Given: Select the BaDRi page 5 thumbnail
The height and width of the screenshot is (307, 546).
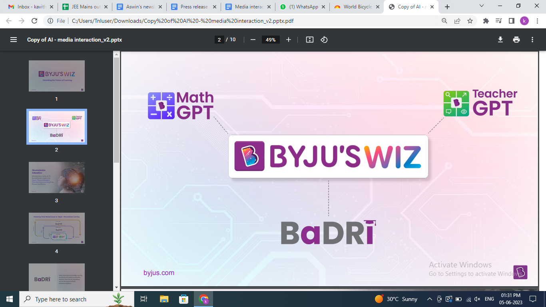Looking at the screenshot, I should (57, 277).
